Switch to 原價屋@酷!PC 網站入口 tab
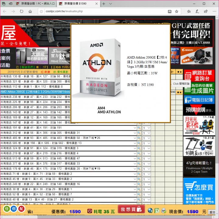This screenshot has height=219, width=219. click(x=35, y=4)
